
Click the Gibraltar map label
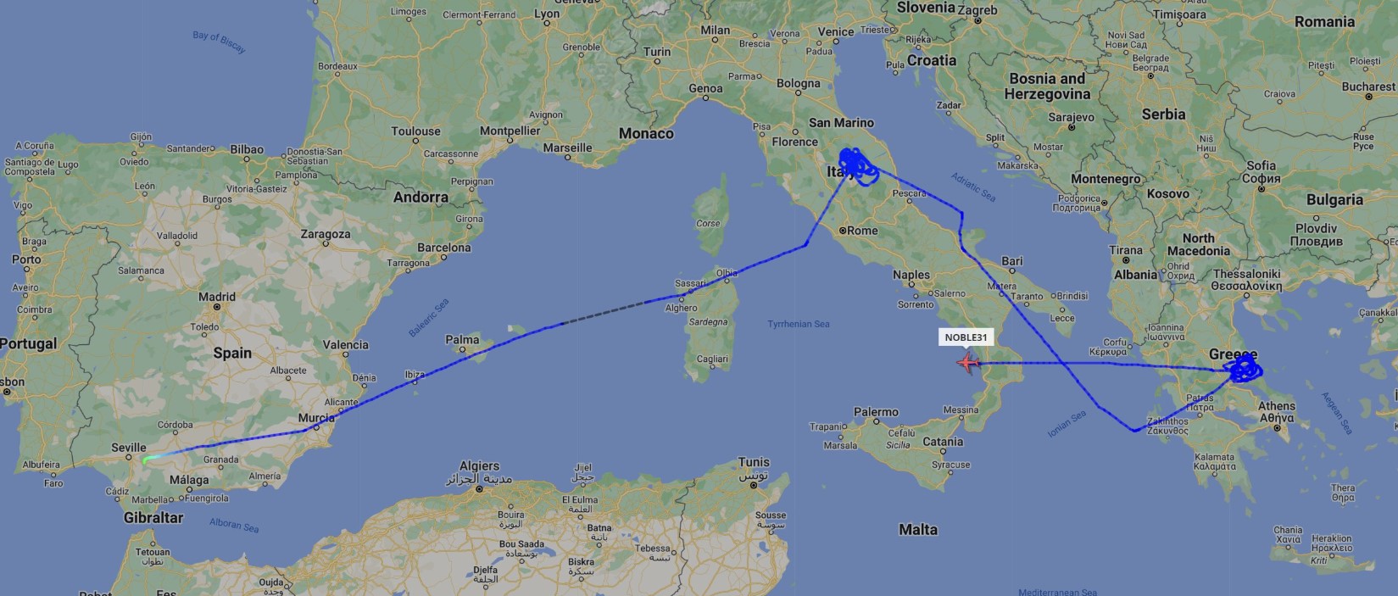pyautogui.click(x=153, y=517)
